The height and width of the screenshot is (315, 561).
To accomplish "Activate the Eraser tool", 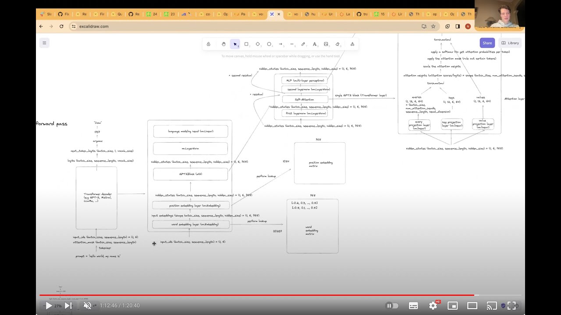I will pos(337,44).
